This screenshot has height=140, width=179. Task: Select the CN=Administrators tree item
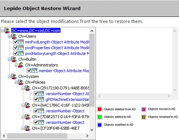[42, 65]
